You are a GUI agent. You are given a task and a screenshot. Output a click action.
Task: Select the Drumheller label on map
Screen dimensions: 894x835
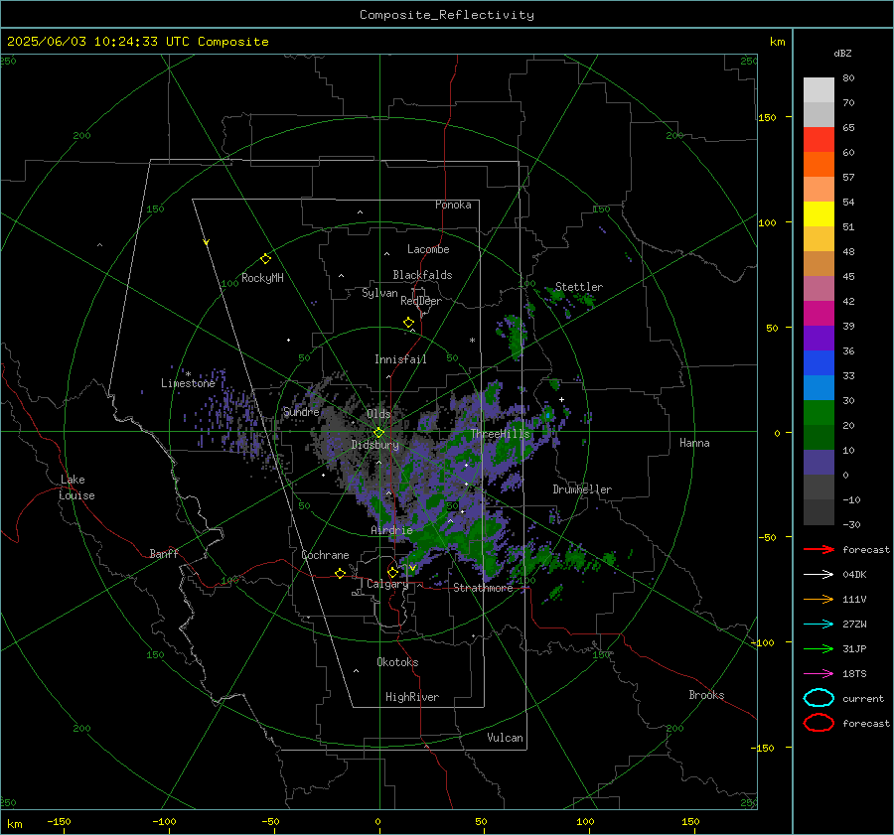582,489
